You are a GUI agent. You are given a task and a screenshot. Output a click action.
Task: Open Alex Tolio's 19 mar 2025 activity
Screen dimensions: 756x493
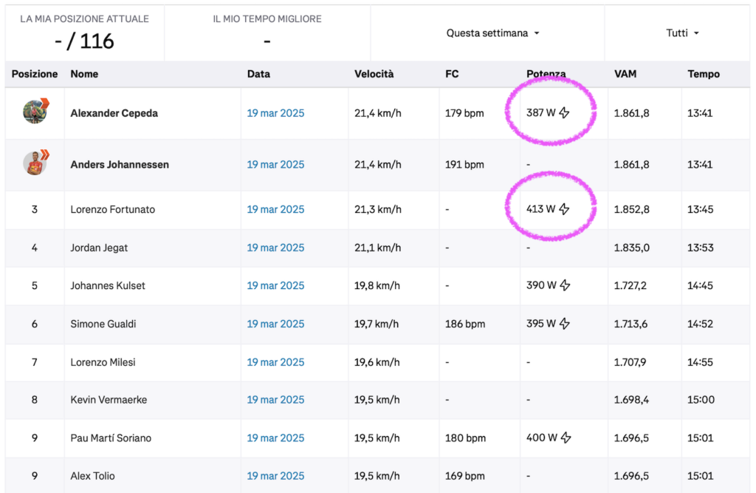click(276, 475)
